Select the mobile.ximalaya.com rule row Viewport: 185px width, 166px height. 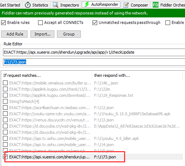pyautogui.click(x=92, y=83)
